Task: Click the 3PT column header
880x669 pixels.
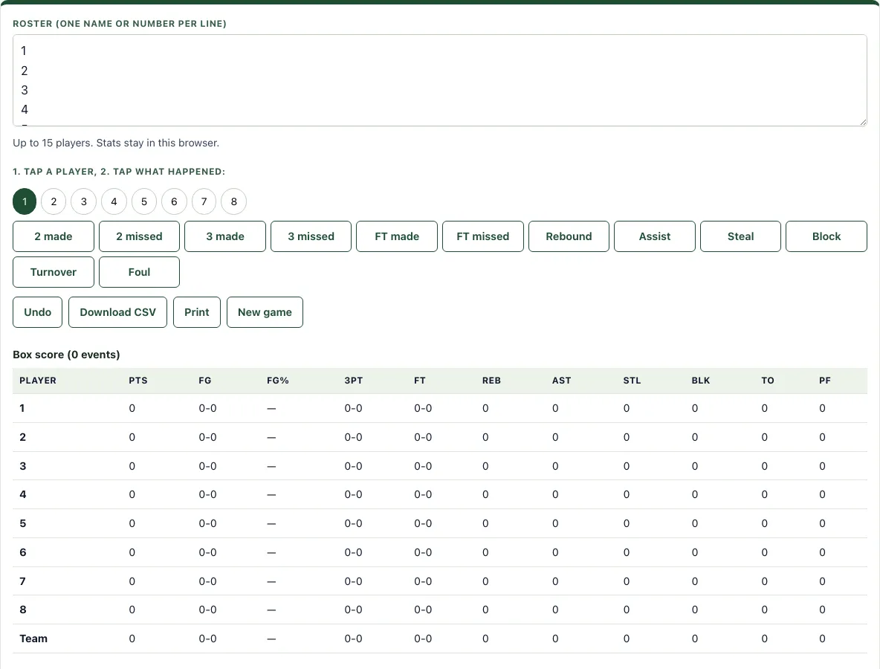Action: (x=354, y=381)
